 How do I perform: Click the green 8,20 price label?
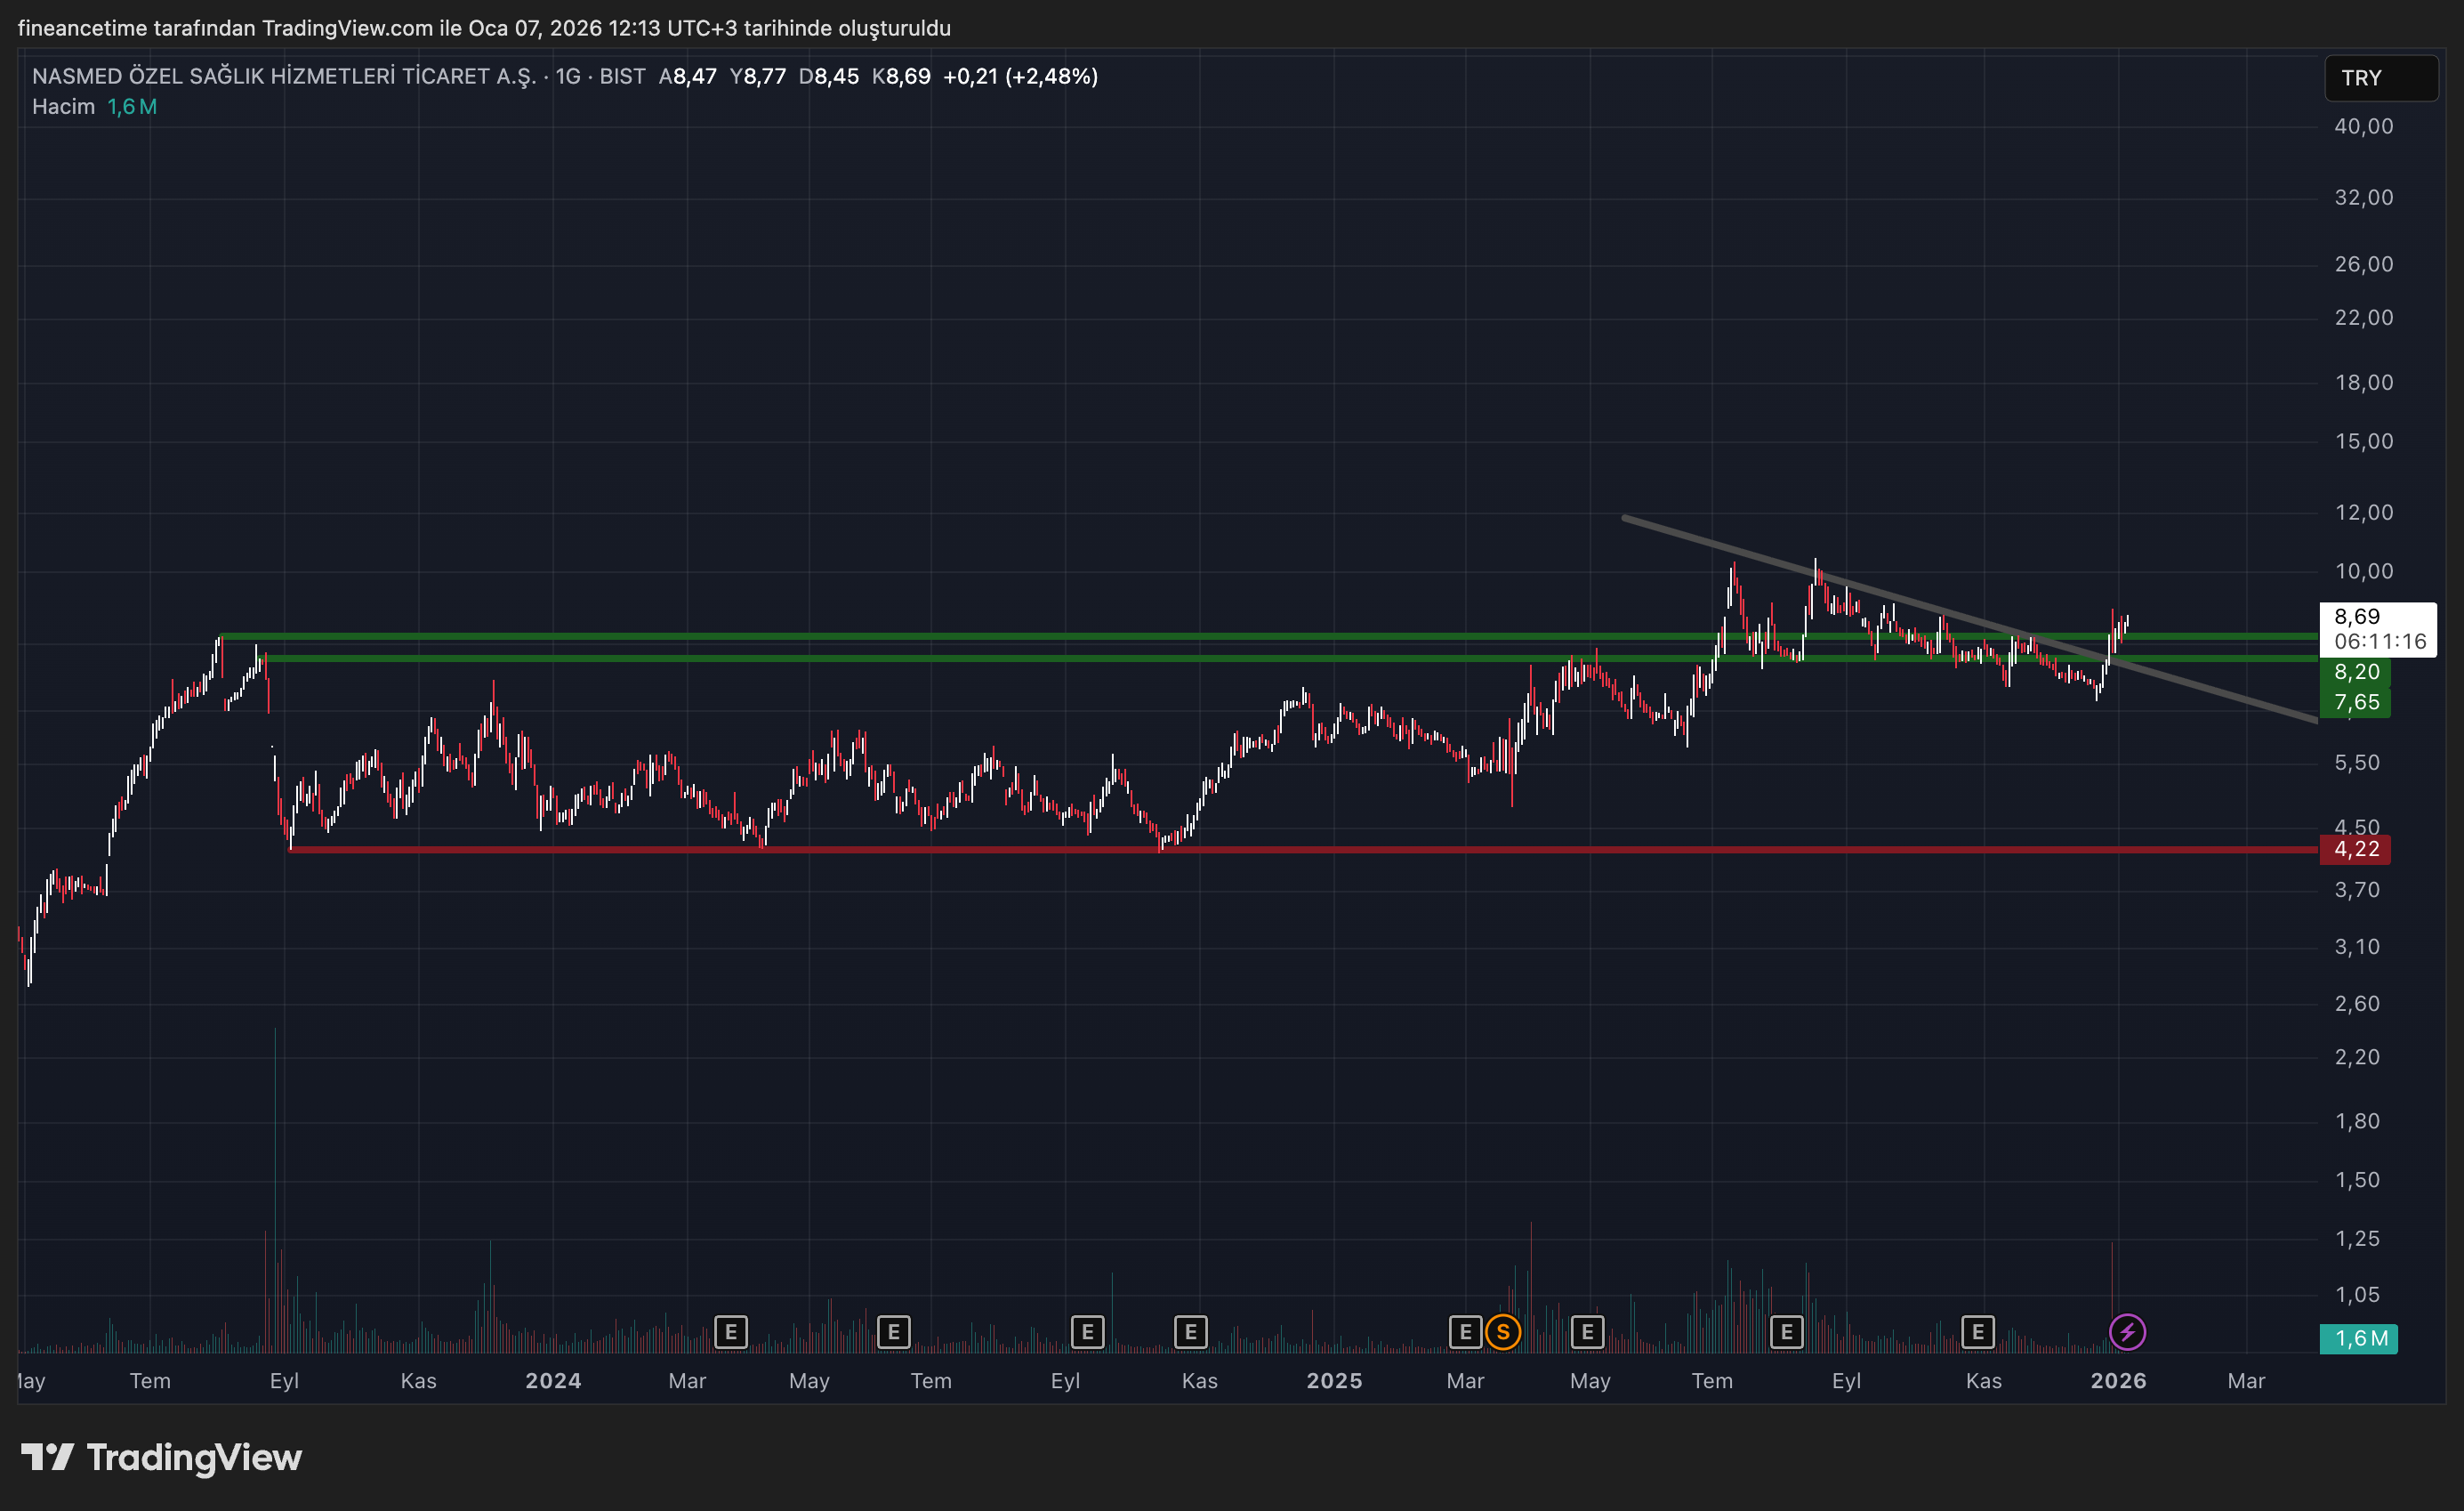tap(2355, 673)
